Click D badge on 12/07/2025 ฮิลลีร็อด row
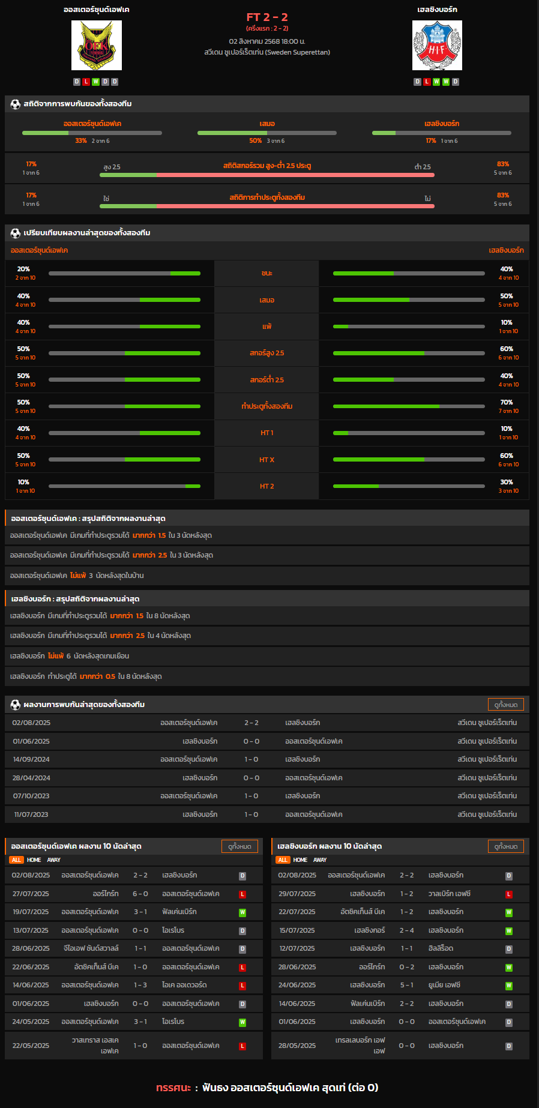Image resolution: width=539 pixels, height=1108 pixels. tap(508, 949)
